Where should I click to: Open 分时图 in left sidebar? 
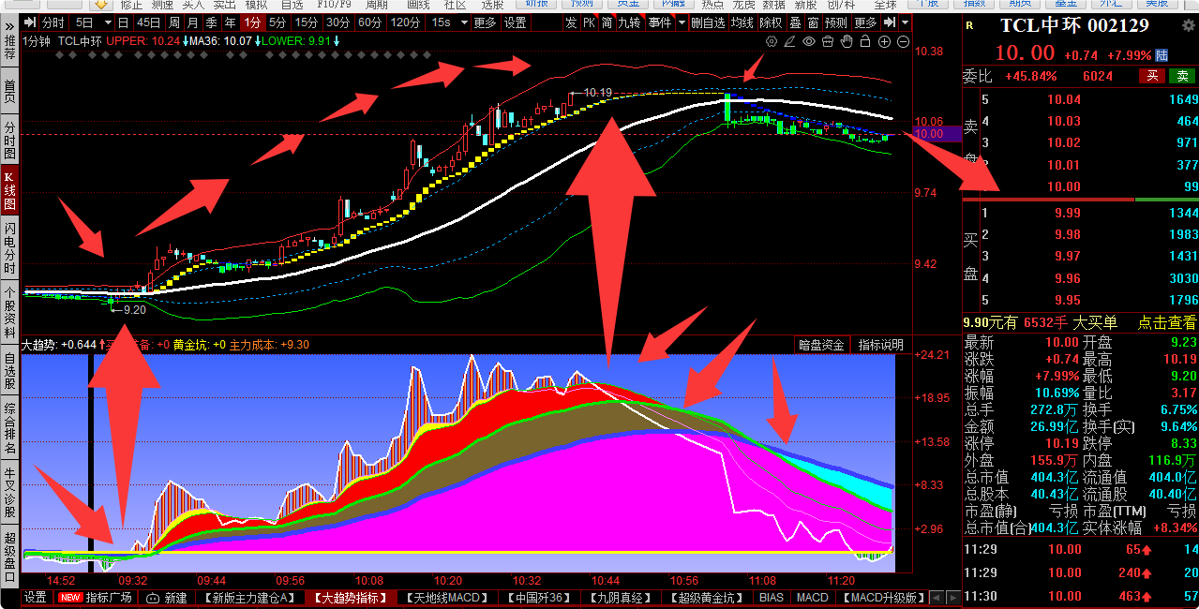point(9,140)
